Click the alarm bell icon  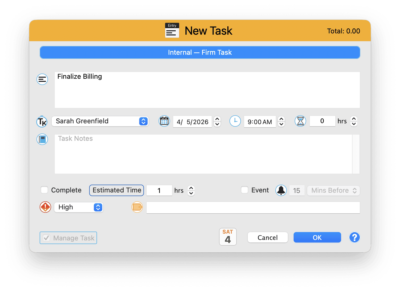click(281, 190)
